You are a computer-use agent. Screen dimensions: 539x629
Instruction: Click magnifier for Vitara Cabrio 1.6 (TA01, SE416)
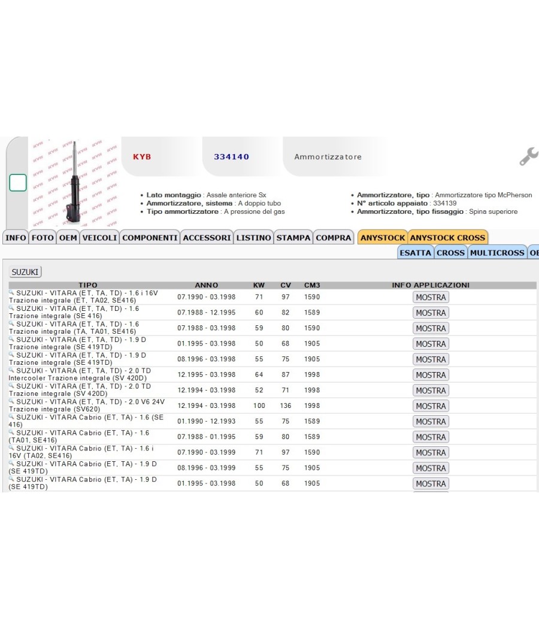point(11,433)
